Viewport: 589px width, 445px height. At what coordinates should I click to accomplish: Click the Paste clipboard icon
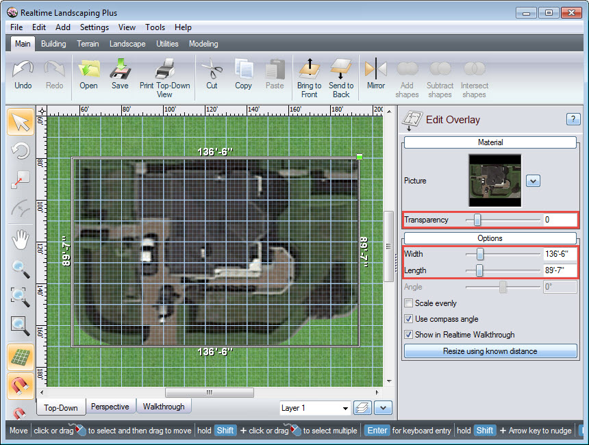(275, 68)
